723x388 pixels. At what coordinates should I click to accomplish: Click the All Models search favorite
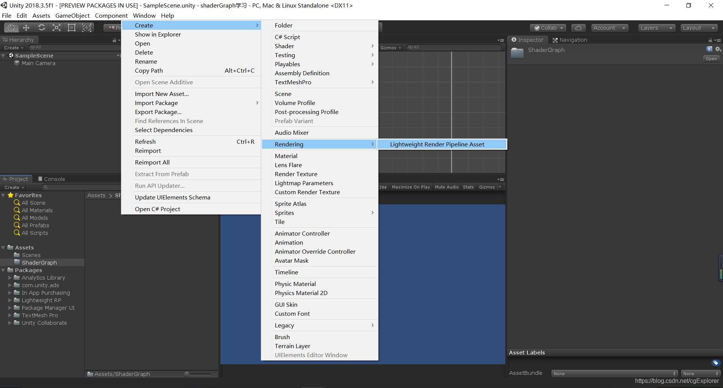pyautogui.click(x=31, y=218)
